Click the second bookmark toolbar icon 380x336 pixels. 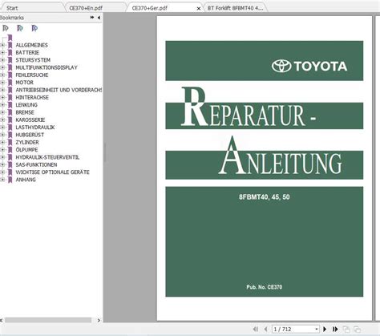20,28
